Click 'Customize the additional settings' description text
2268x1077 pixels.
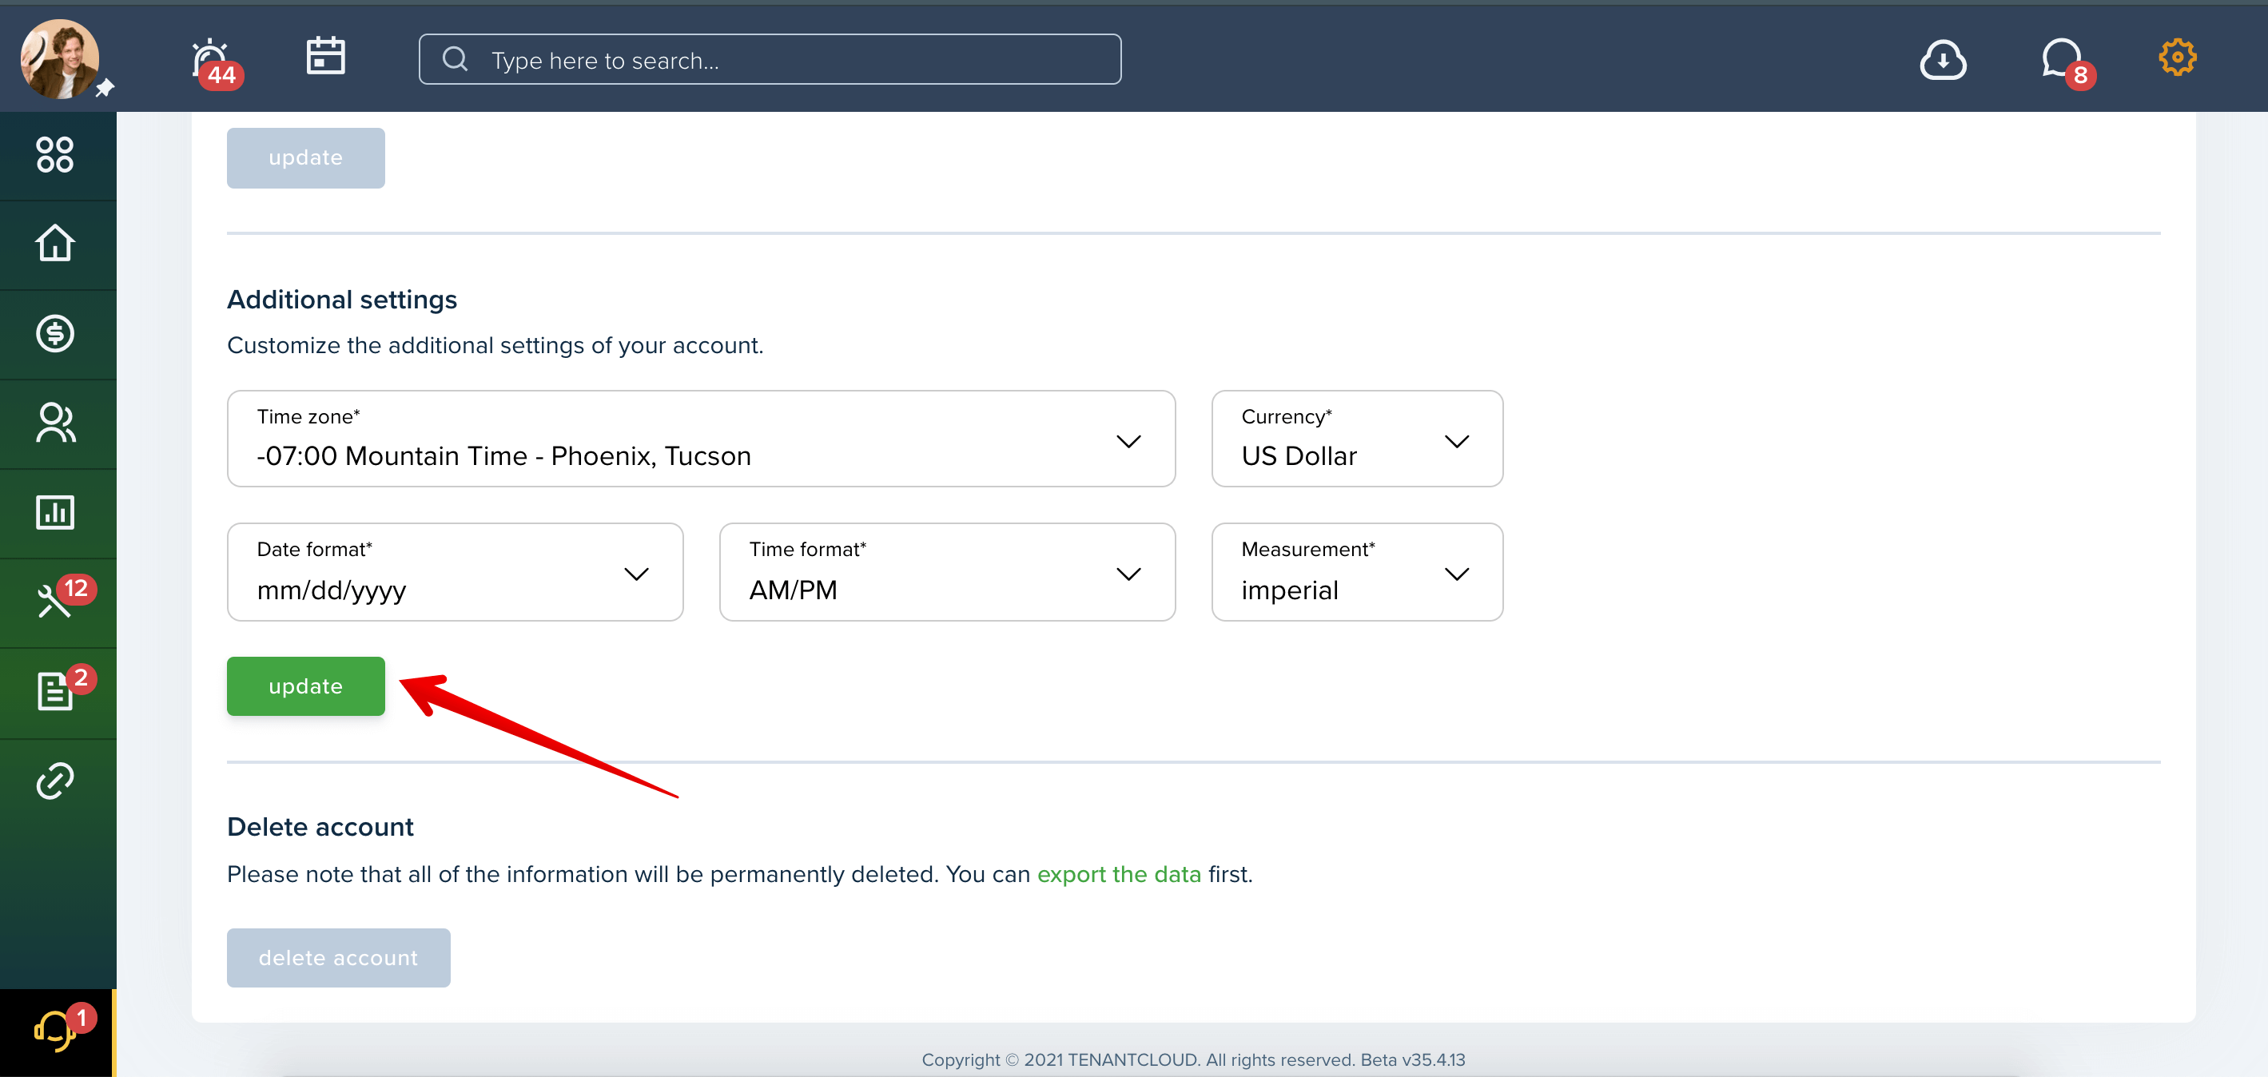coord(495,345)
